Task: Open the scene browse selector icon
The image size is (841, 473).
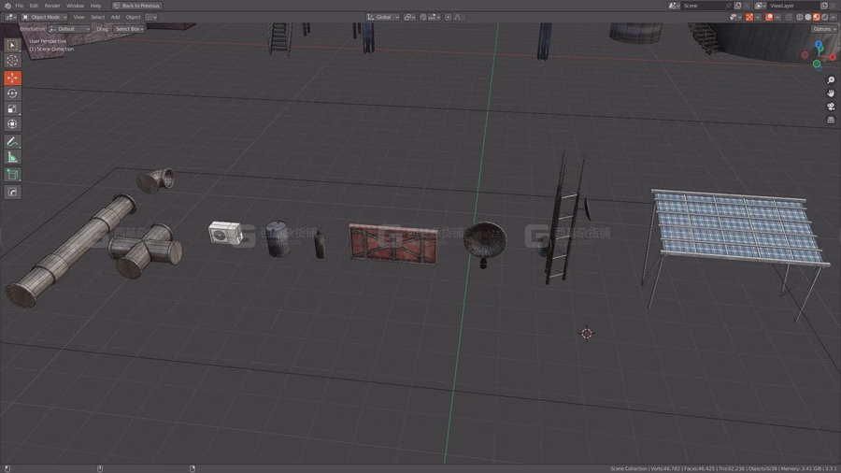Action: point(674,6)
